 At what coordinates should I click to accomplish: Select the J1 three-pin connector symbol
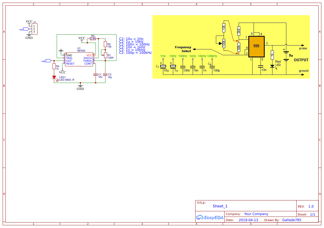tap(34, 28)
